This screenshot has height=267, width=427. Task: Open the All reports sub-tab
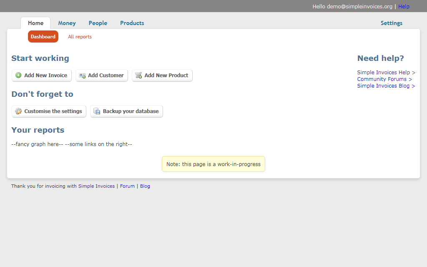coord(80,37)
